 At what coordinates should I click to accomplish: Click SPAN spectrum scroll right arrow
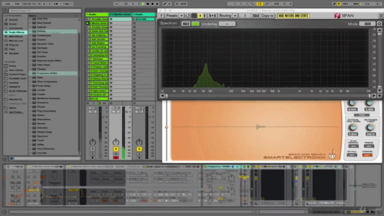(374, 96)
